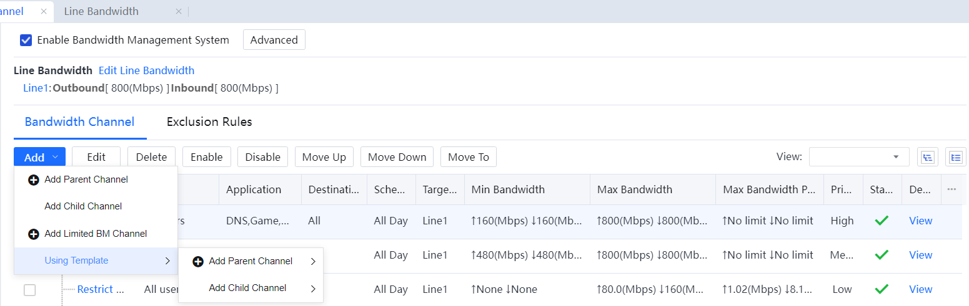The height and width of the screenshot is (306, 969).
Task: Click the tree view icon beside View dropdown
Action: point(927,158)
